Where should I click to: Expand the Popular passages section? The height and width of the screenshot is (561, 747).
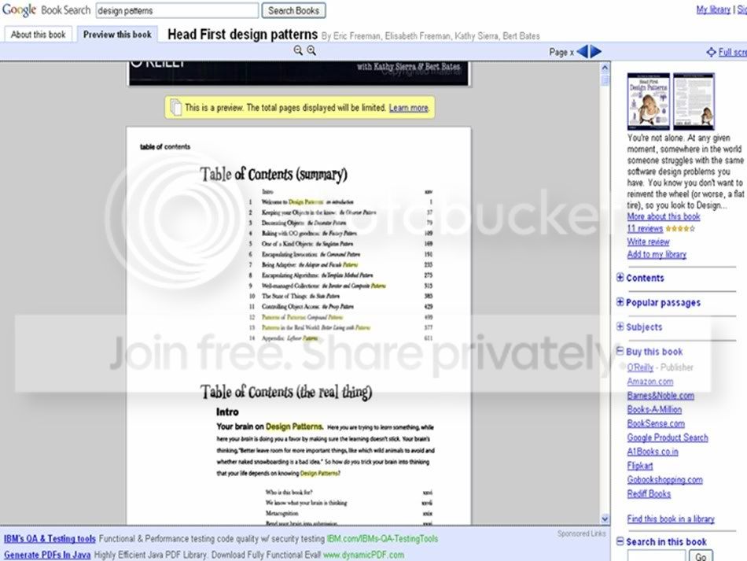tap(620, 301)
